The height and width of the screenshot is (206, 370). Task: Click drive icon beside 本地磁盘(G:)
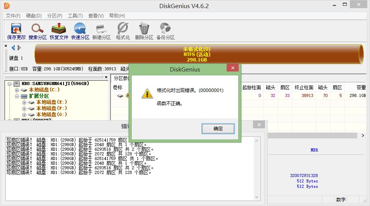pyautogui.click(x=31, y=115)
